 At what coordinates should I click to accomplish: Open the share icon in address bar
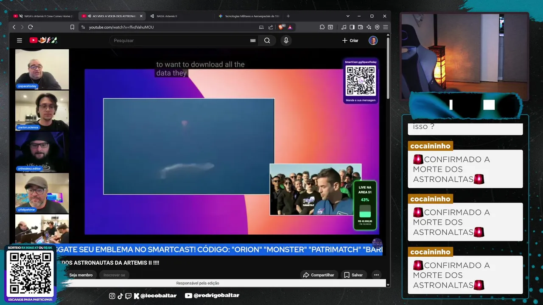coord(271,27)
